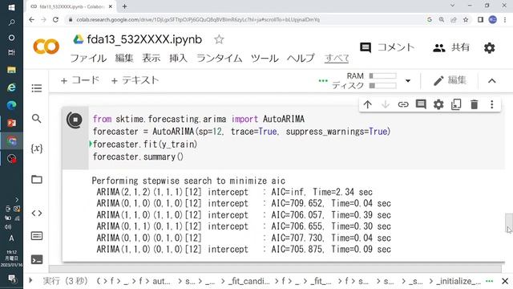Image resolution: width=513 pixels, height=289 pixels.
Task: Open PowerPoint from taskbar
Action: [x=11, y=123]
